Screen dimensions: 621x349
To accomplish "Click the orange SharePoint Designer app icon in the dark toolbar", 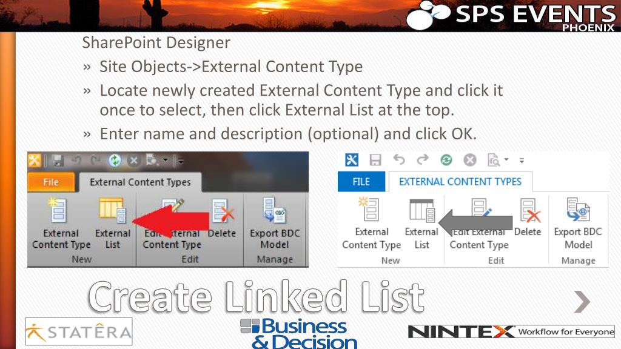I will [x=35, y=160].
